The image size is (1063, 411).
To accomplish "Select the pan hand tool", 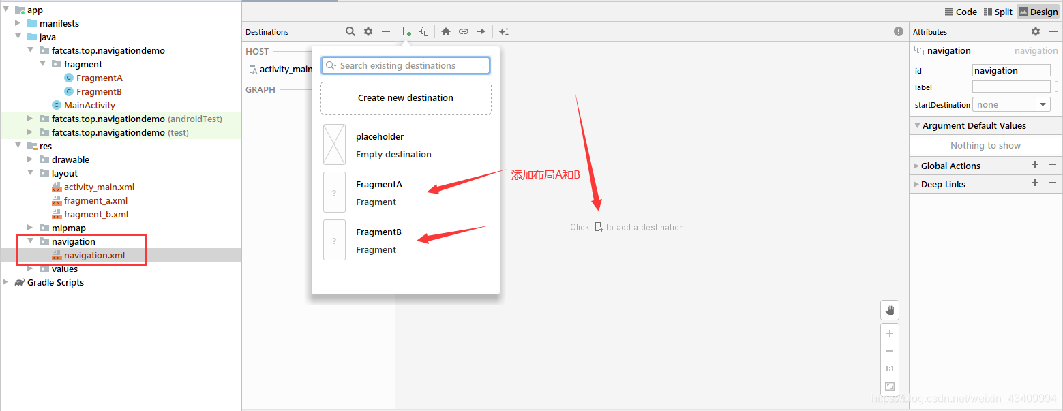I will pos(890,310).
